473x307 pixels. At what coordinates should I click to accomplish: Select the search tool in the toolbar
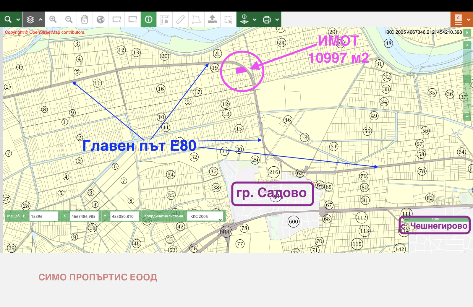(7, 19)
